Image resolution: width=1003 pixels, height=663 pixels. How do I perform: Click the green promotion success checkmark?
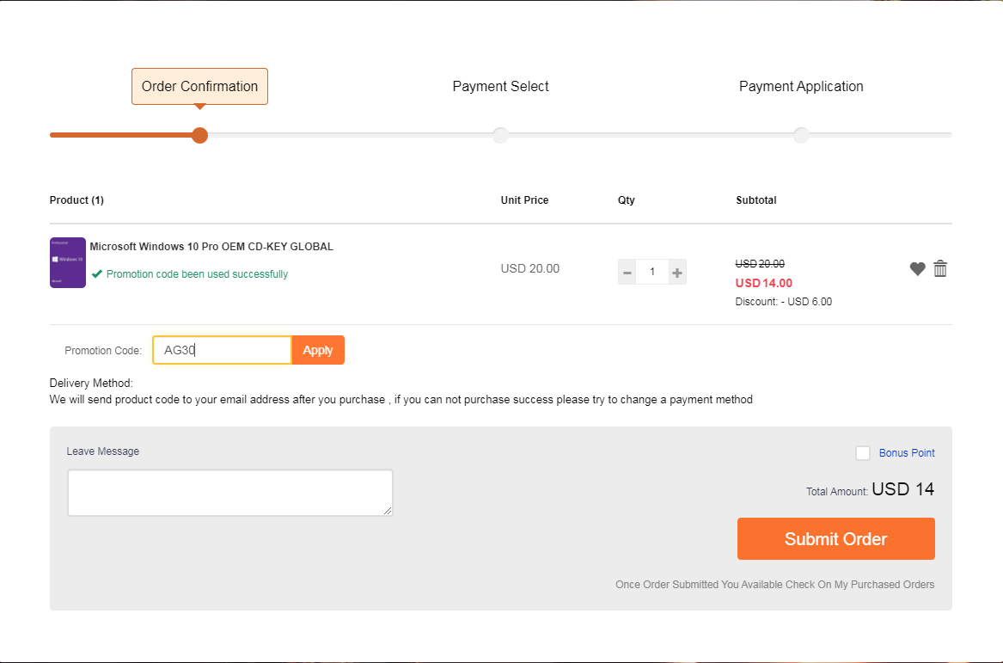pos(97,274)
